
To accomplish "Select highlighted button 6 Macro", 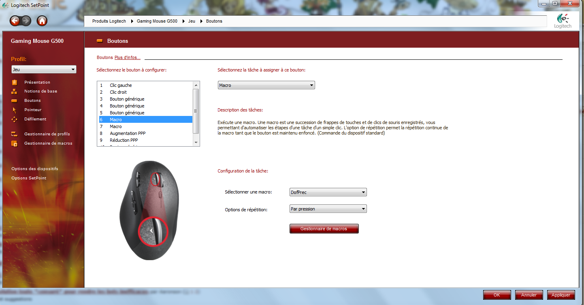I will click(145, 120).
